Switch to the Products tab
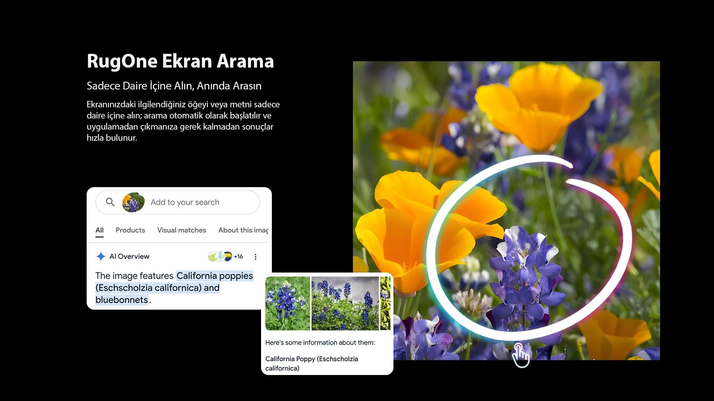 (x=130, y=230)
